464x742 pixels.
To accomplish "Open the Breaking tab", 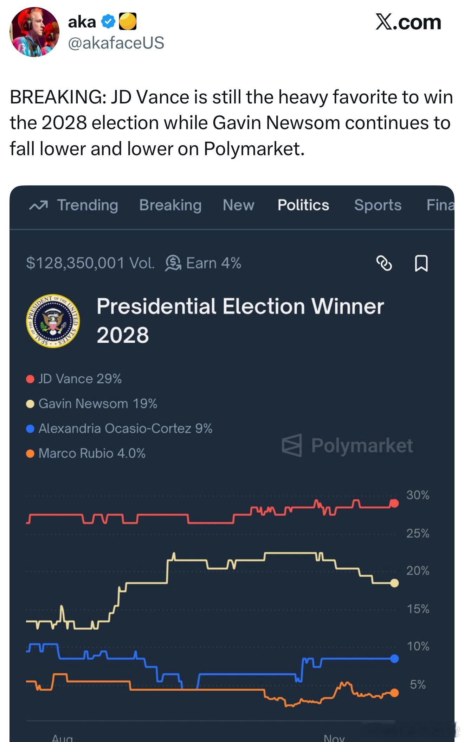I will point(170,205).
